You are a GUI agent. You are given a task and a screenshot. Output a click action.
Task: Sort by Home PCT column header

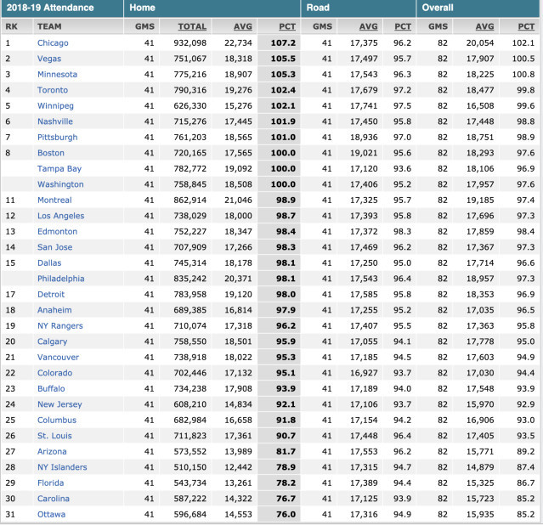(x=287, y=26)
